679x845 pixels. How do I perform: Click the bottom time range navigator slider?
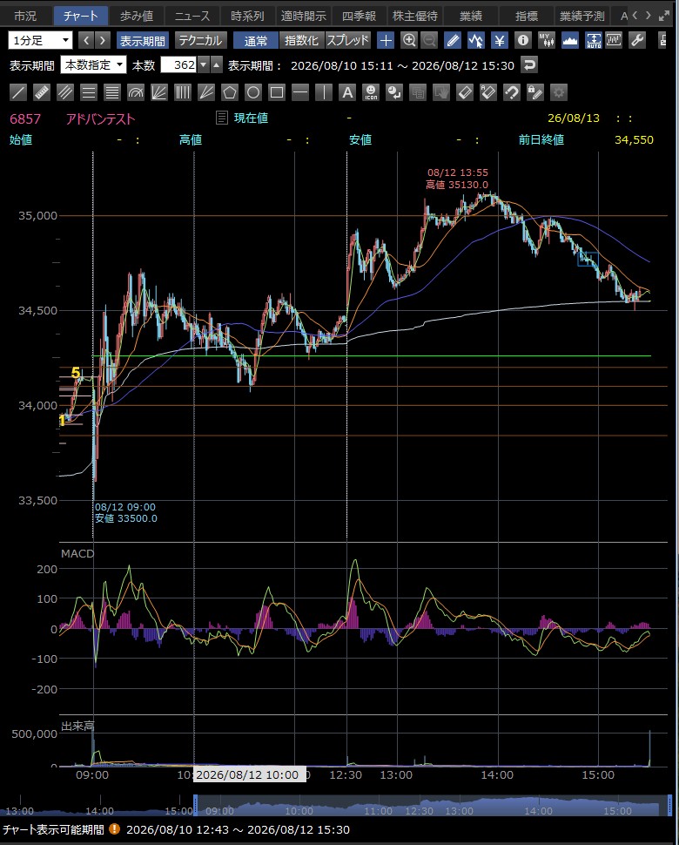point(433,806)
